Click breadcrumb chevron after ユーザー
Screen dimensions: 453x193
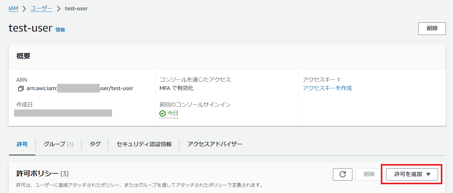[x=58, y=9]
